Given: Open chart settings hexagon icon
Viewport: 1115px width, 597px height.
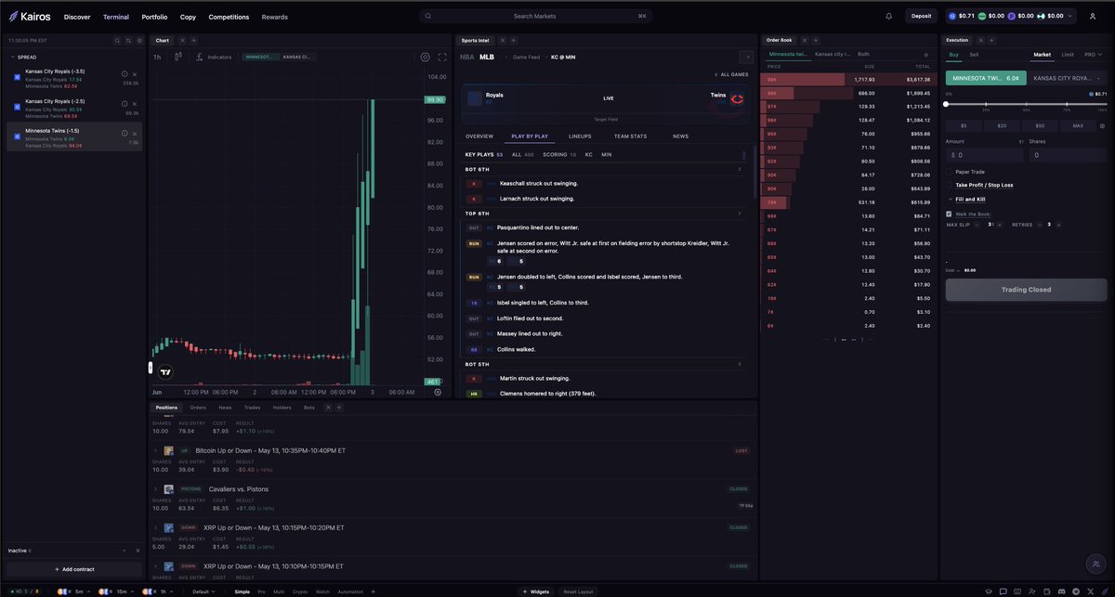Looking at the screenshot, I should [426, 57].
